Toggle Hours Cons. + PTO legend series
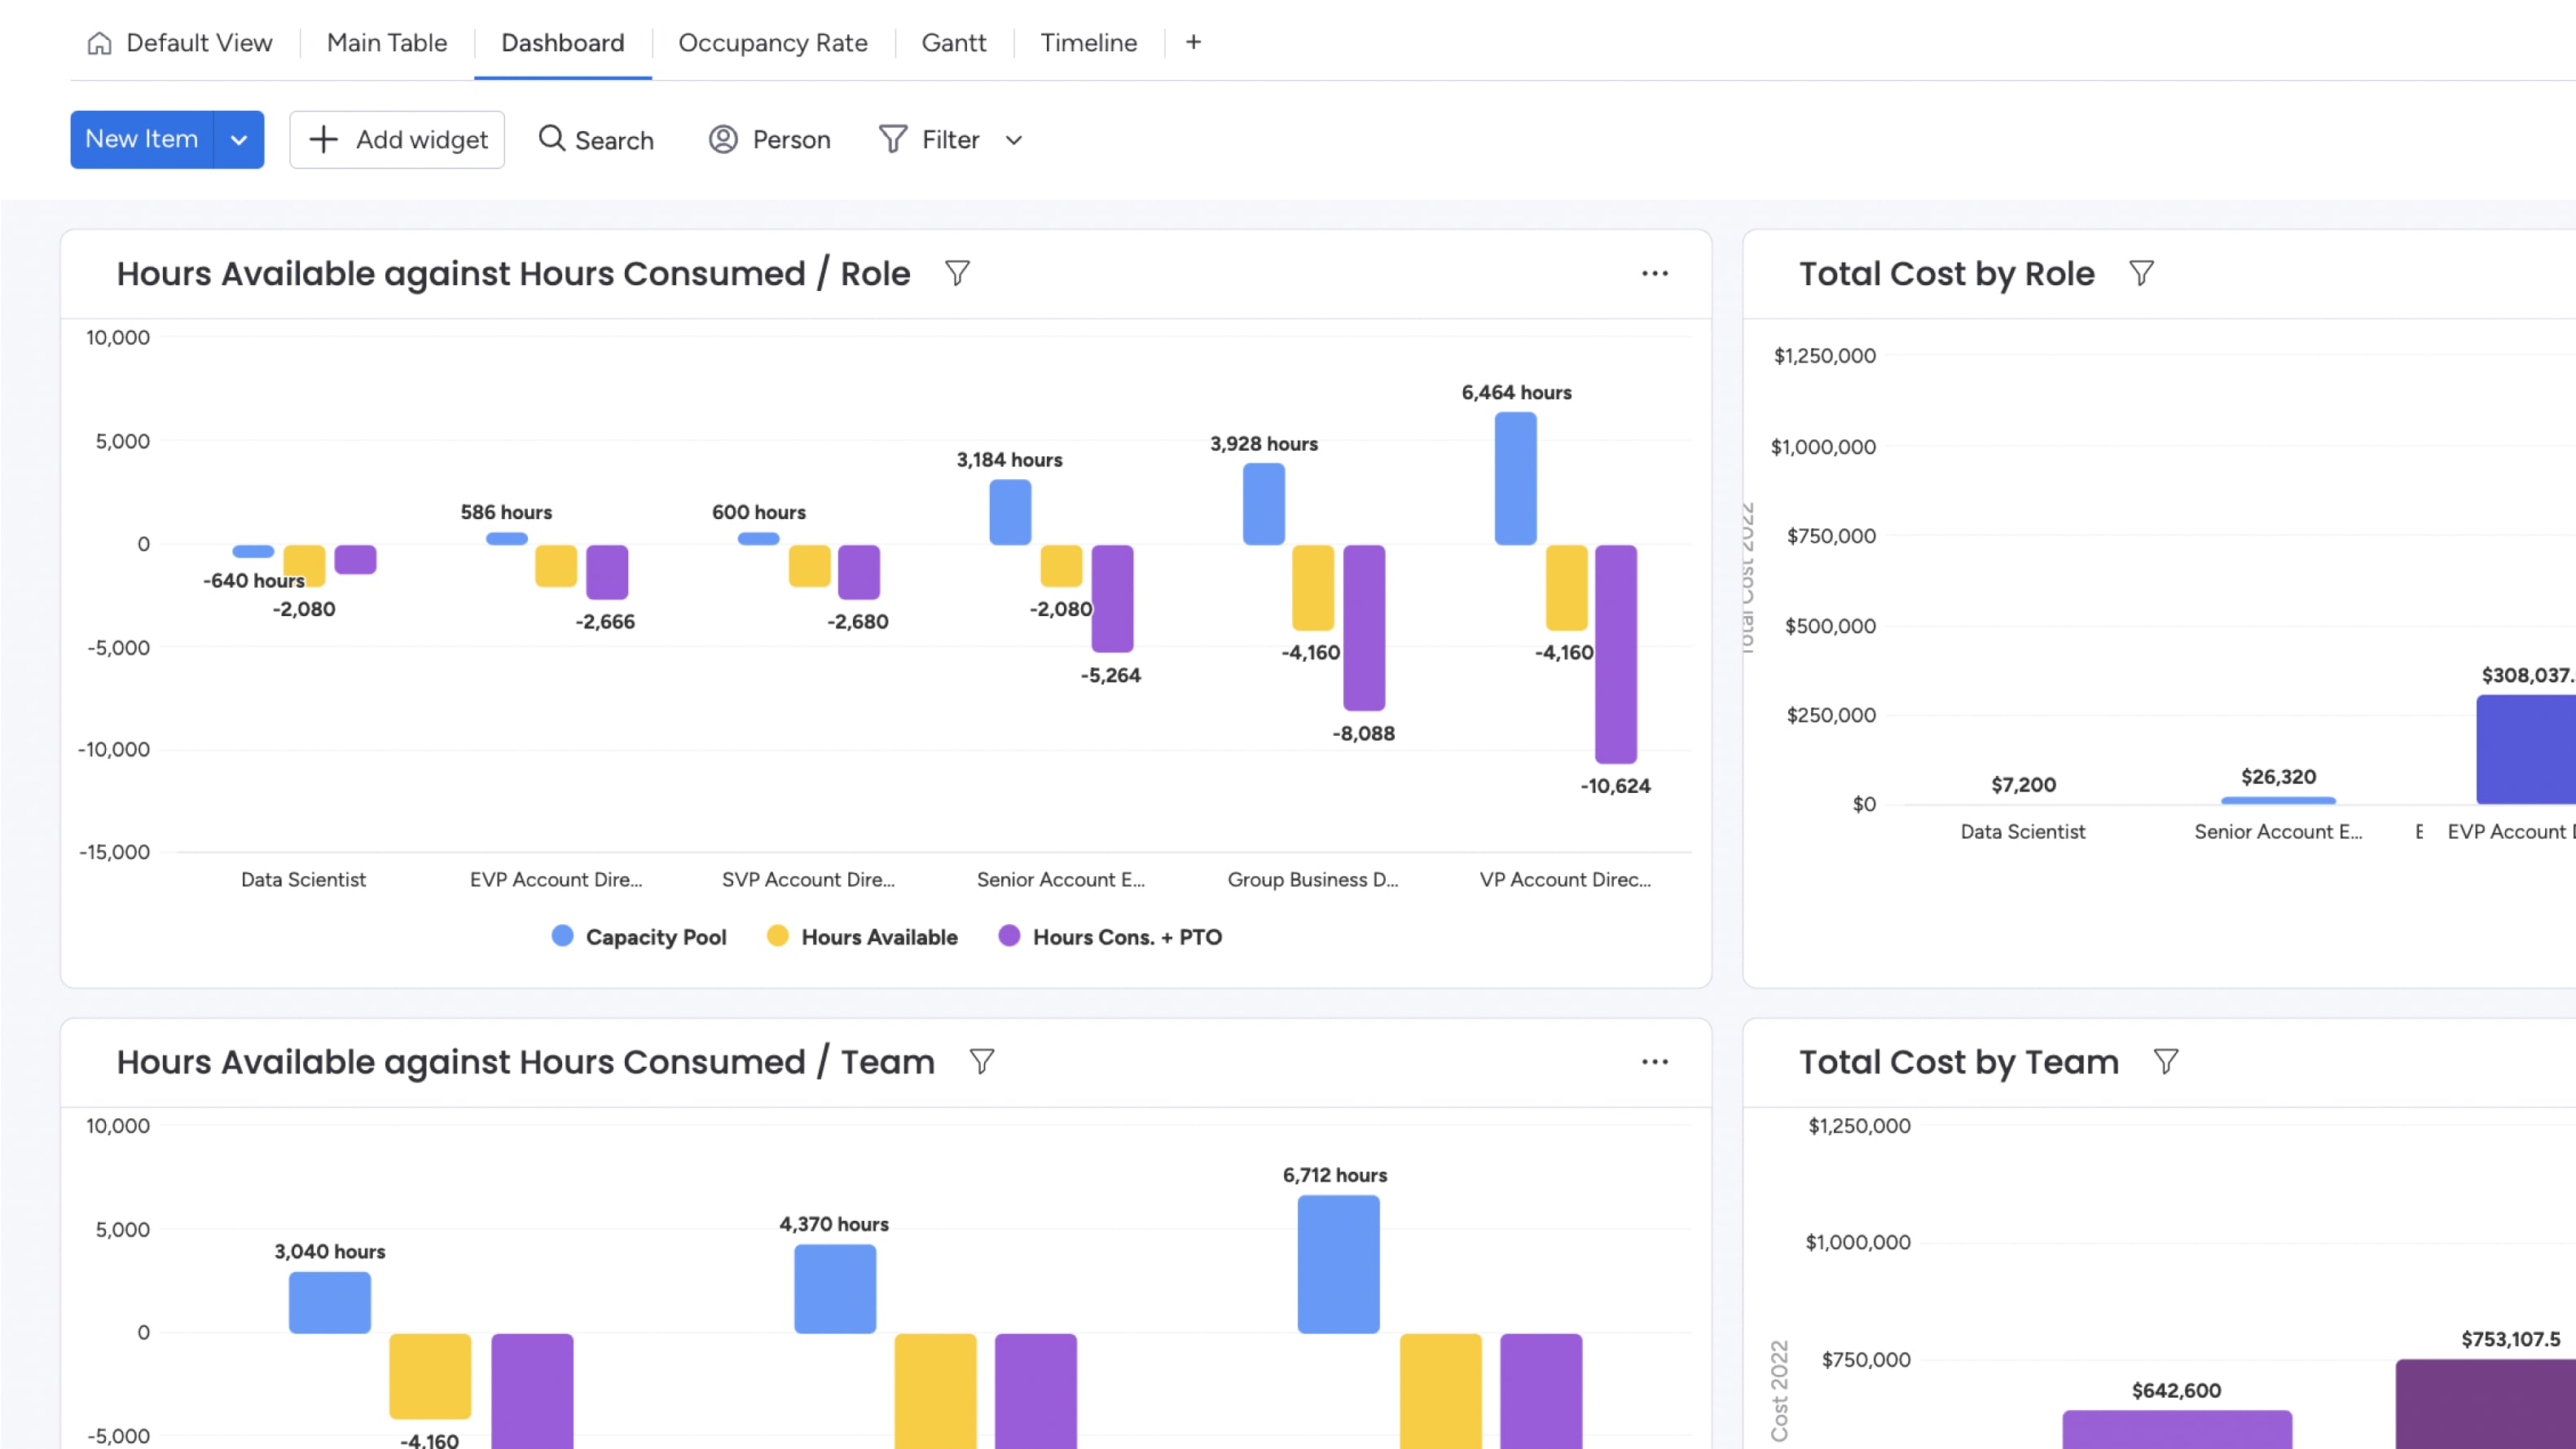The width and height of the screenshot is (2576, 1449). (1110, 936)
